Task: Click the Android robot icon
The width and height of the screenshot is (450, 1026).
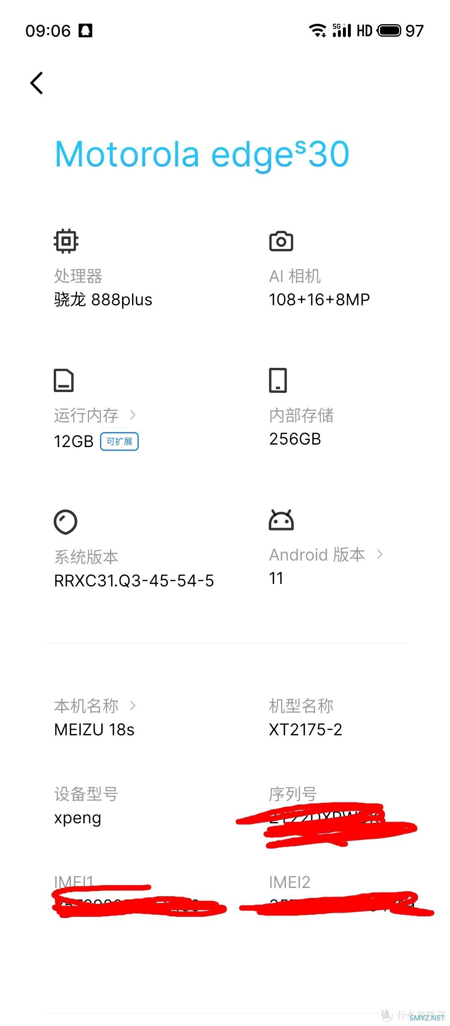Action: [x=281, y=521]
